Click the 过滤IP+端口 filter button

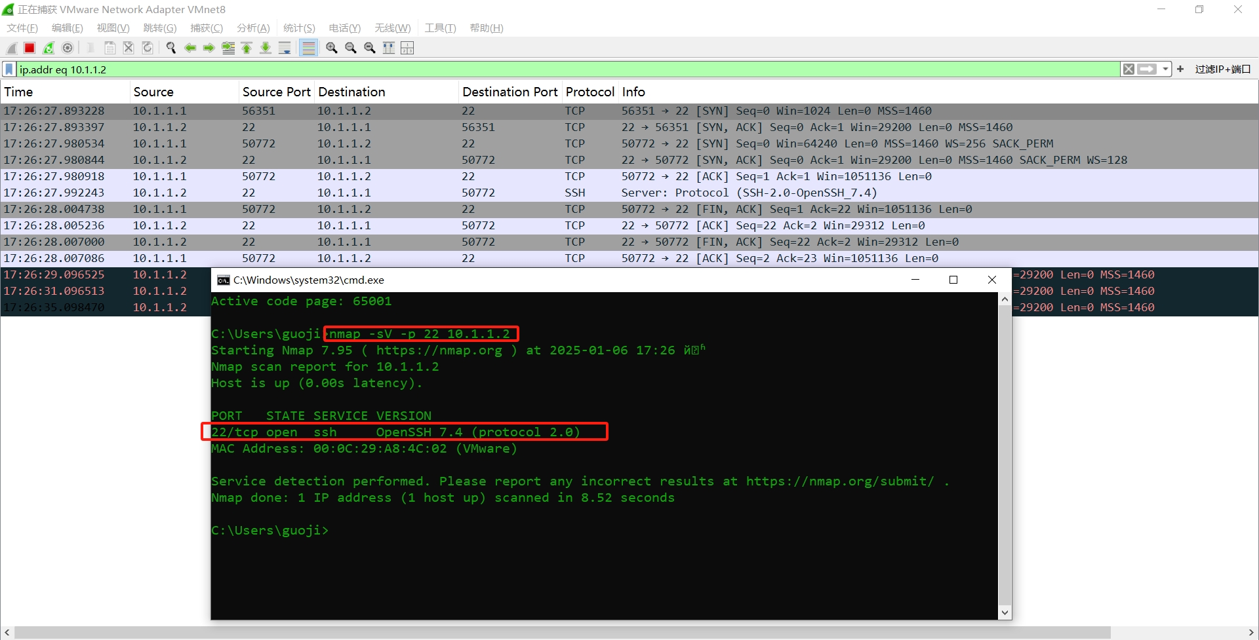(x=1223, y=69)
